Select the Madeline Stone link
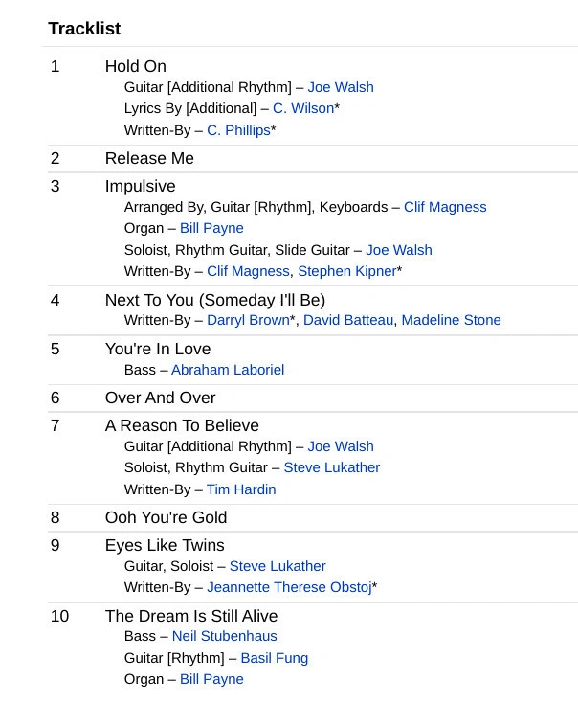This screenshot has width=578, height=705. 451,320
